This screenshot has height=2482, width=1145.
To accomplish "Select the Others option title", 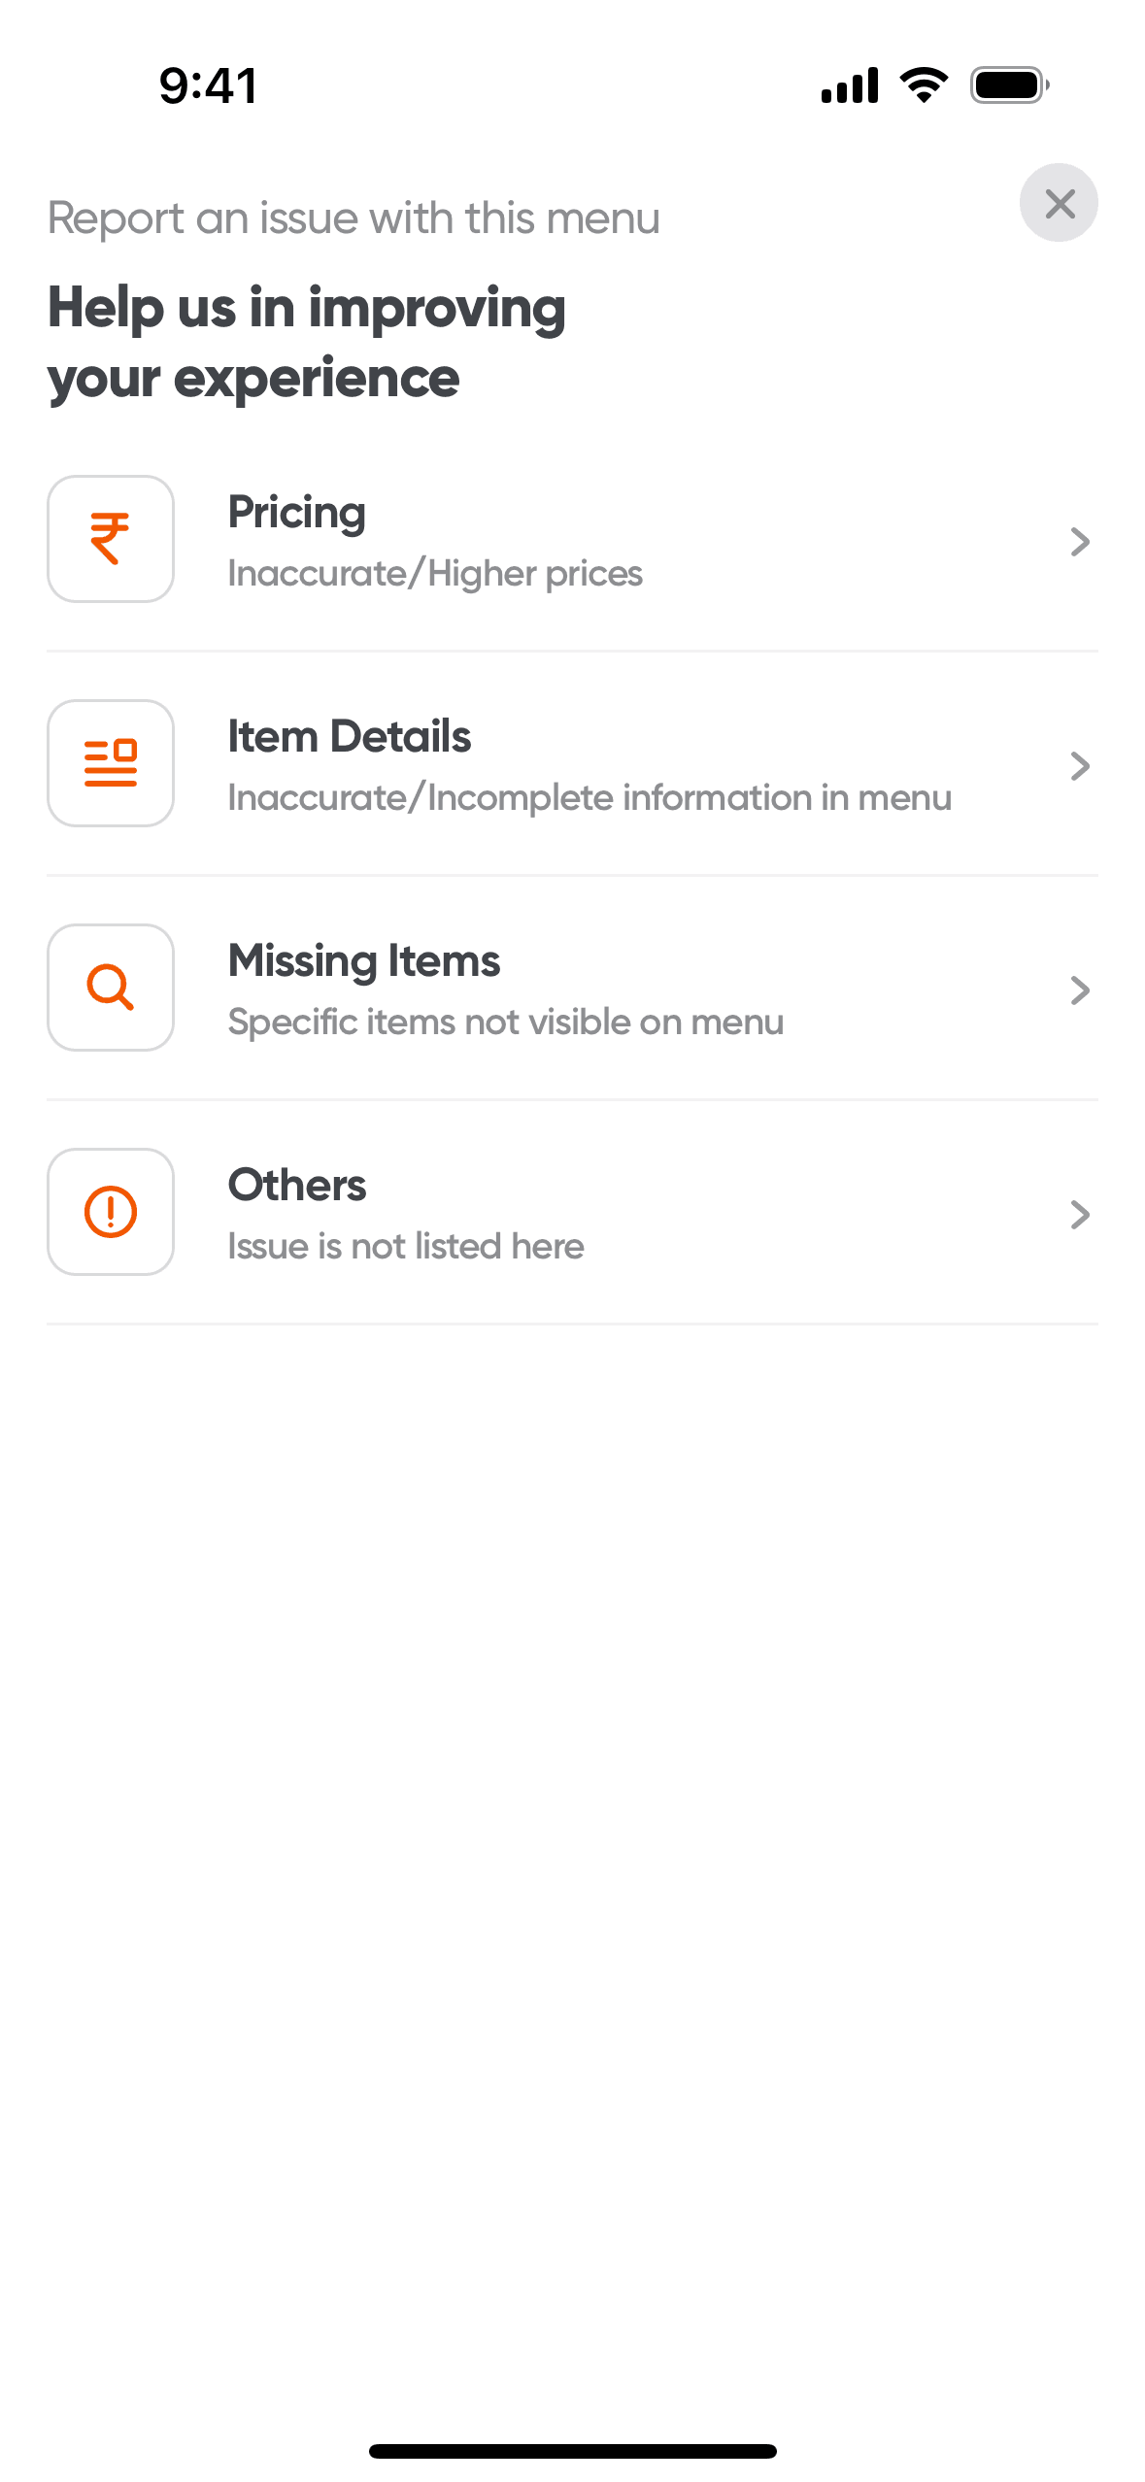I will pos(297,1186).
